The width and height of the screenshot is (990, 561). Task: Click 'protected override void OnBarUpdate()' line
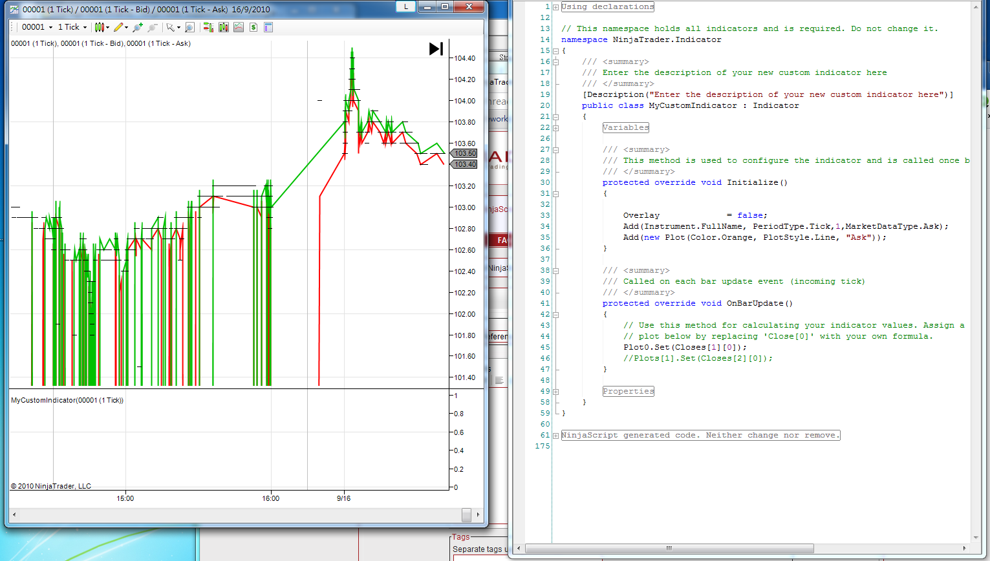(698, 303)
